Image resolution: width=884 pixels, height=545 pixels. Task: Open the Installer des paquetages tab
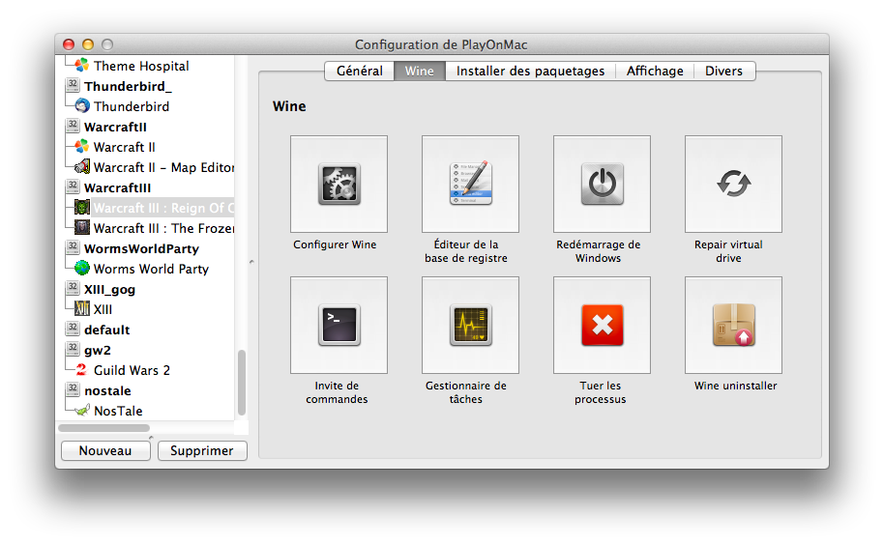530,71
